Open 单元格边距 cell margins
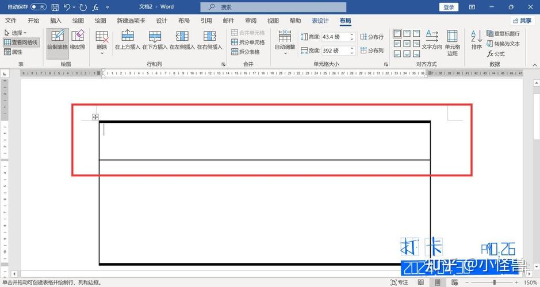 coord(452,42)
